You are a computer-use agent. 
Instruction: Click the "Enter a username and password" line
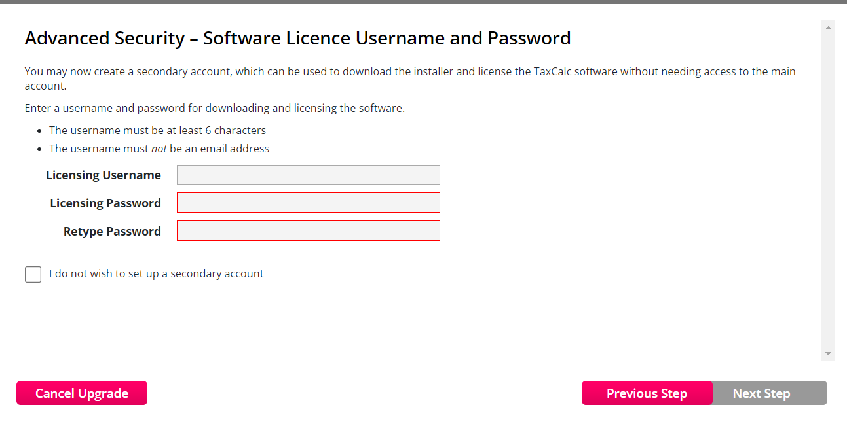click(x=214, y=108)
